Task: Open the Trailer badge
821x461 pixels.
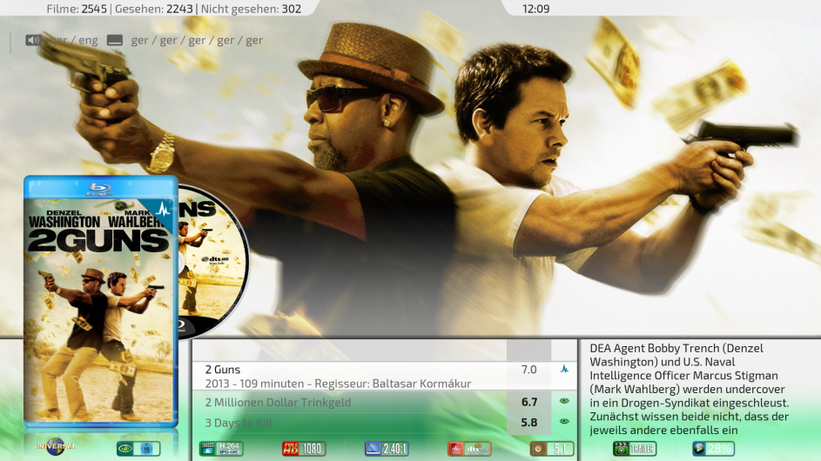Action: point(635,449)
